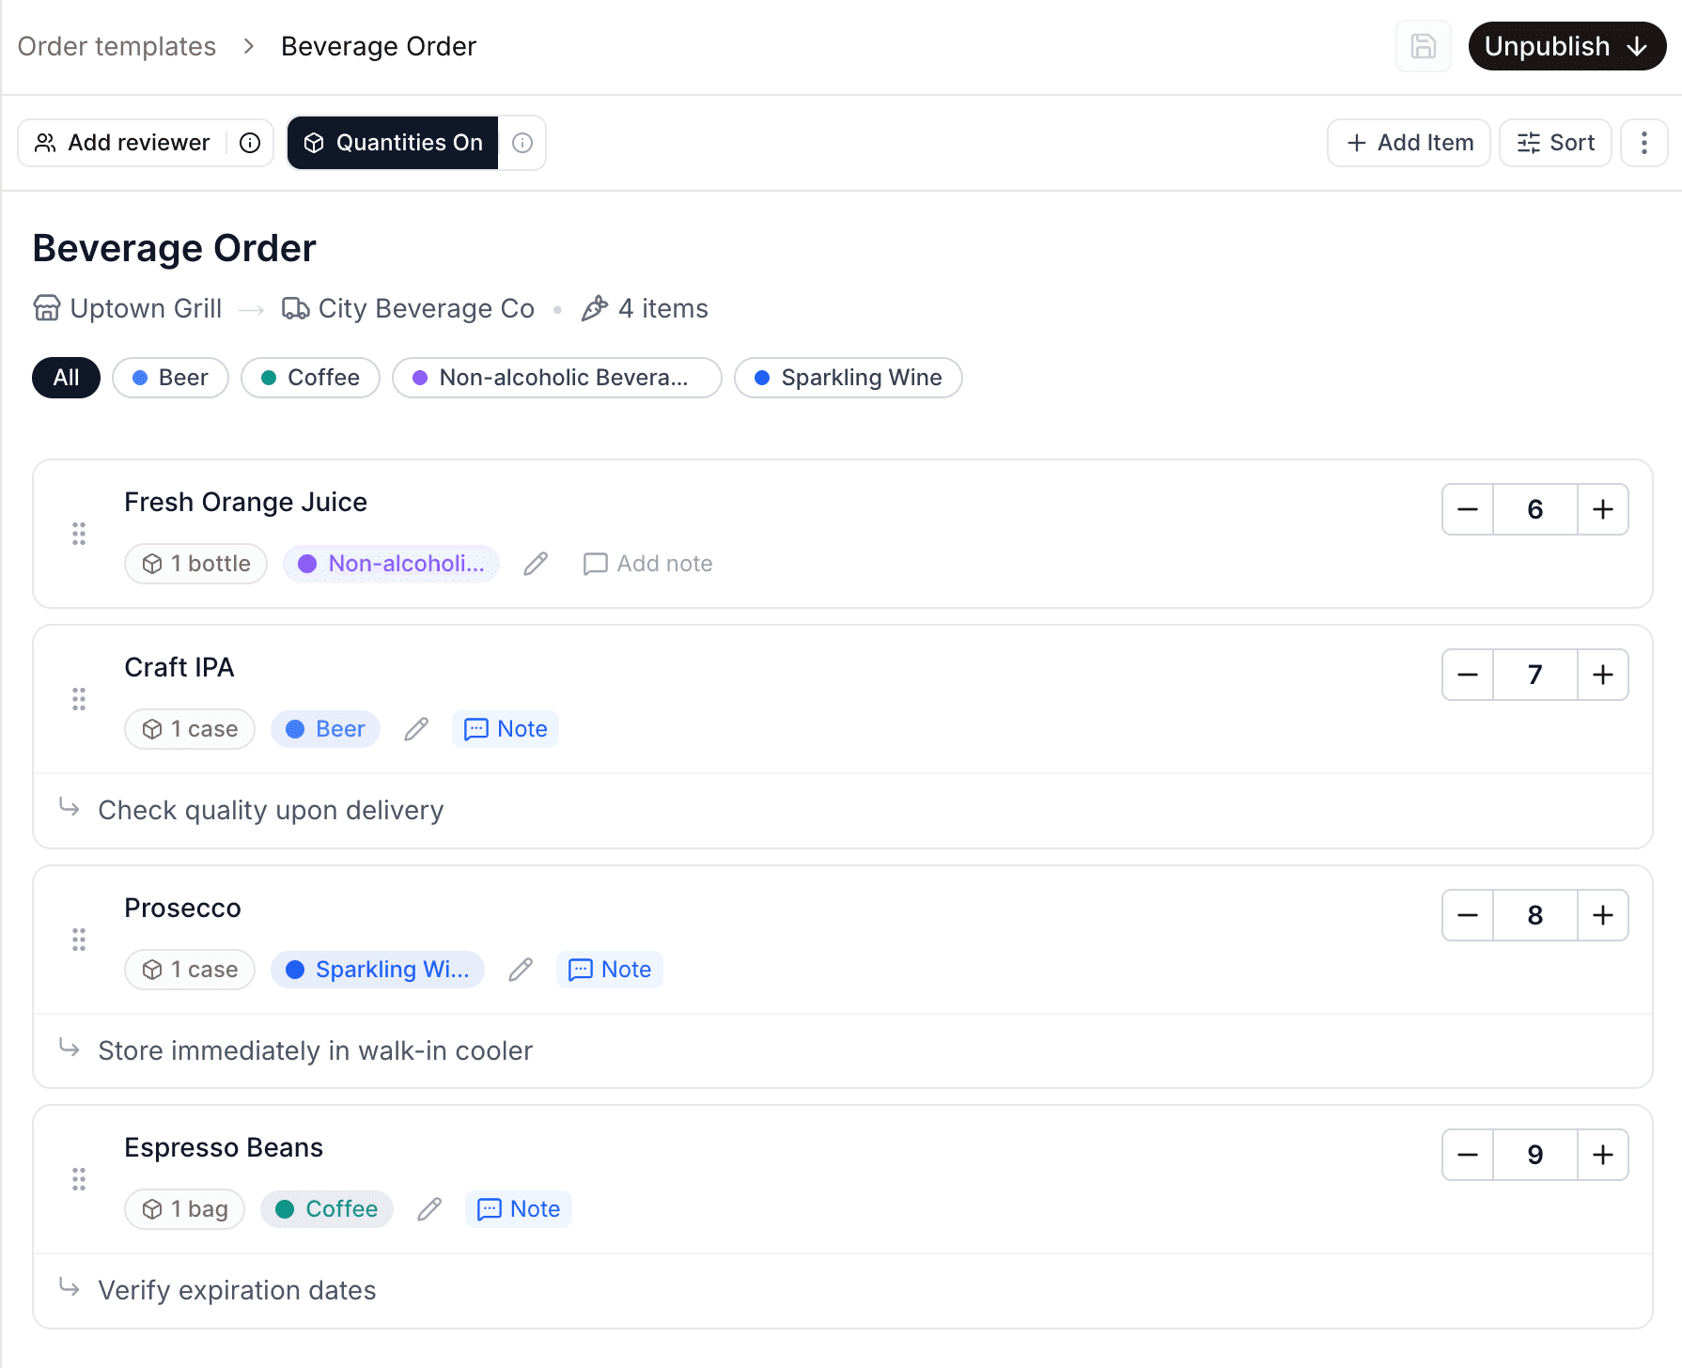The width and height of the screenshot is (1682, 1368).
Task: Toggle Note on Espresso Beans
Action: tap(519, 1209)
